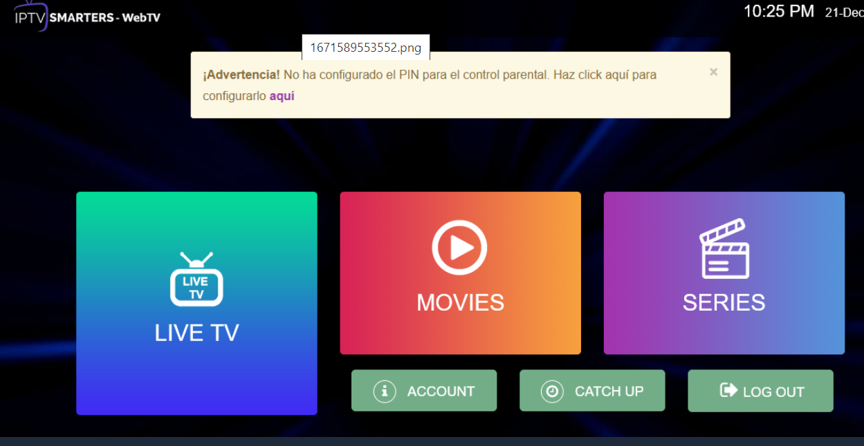Follow the purple "aquí" link
The height and width of the screenshot is (446, 864).
[x=282, y=97]
